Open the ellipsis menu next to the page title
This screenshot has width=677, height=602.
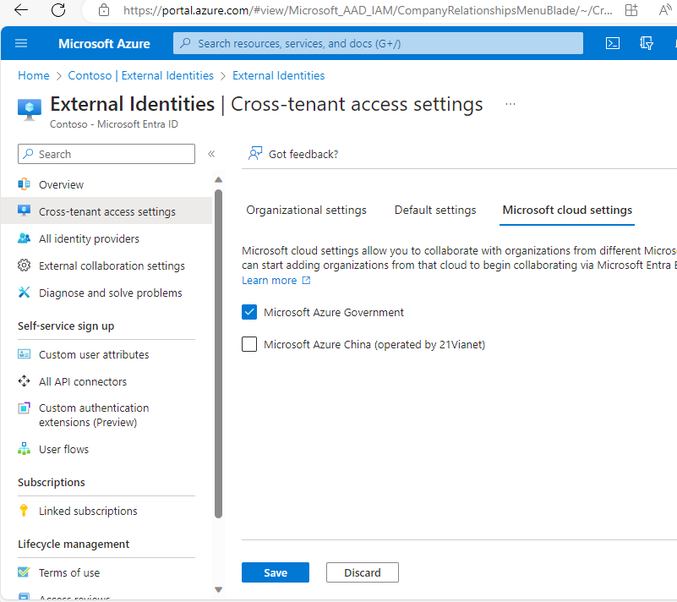510,103
